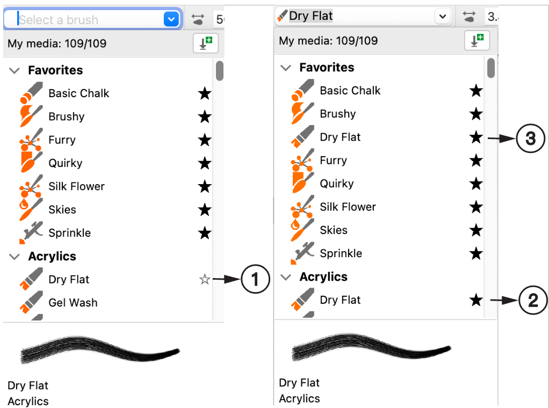Image resolution: width=549 pixels, height=408 pixels.
Task: Open the Select a brush dropdown arrow
Action: [171, 19]
